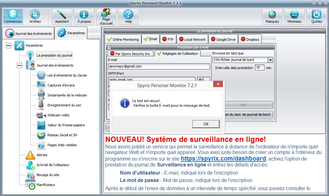
Task: Select Alertes in the settings tree
Action: pos(42,155)
